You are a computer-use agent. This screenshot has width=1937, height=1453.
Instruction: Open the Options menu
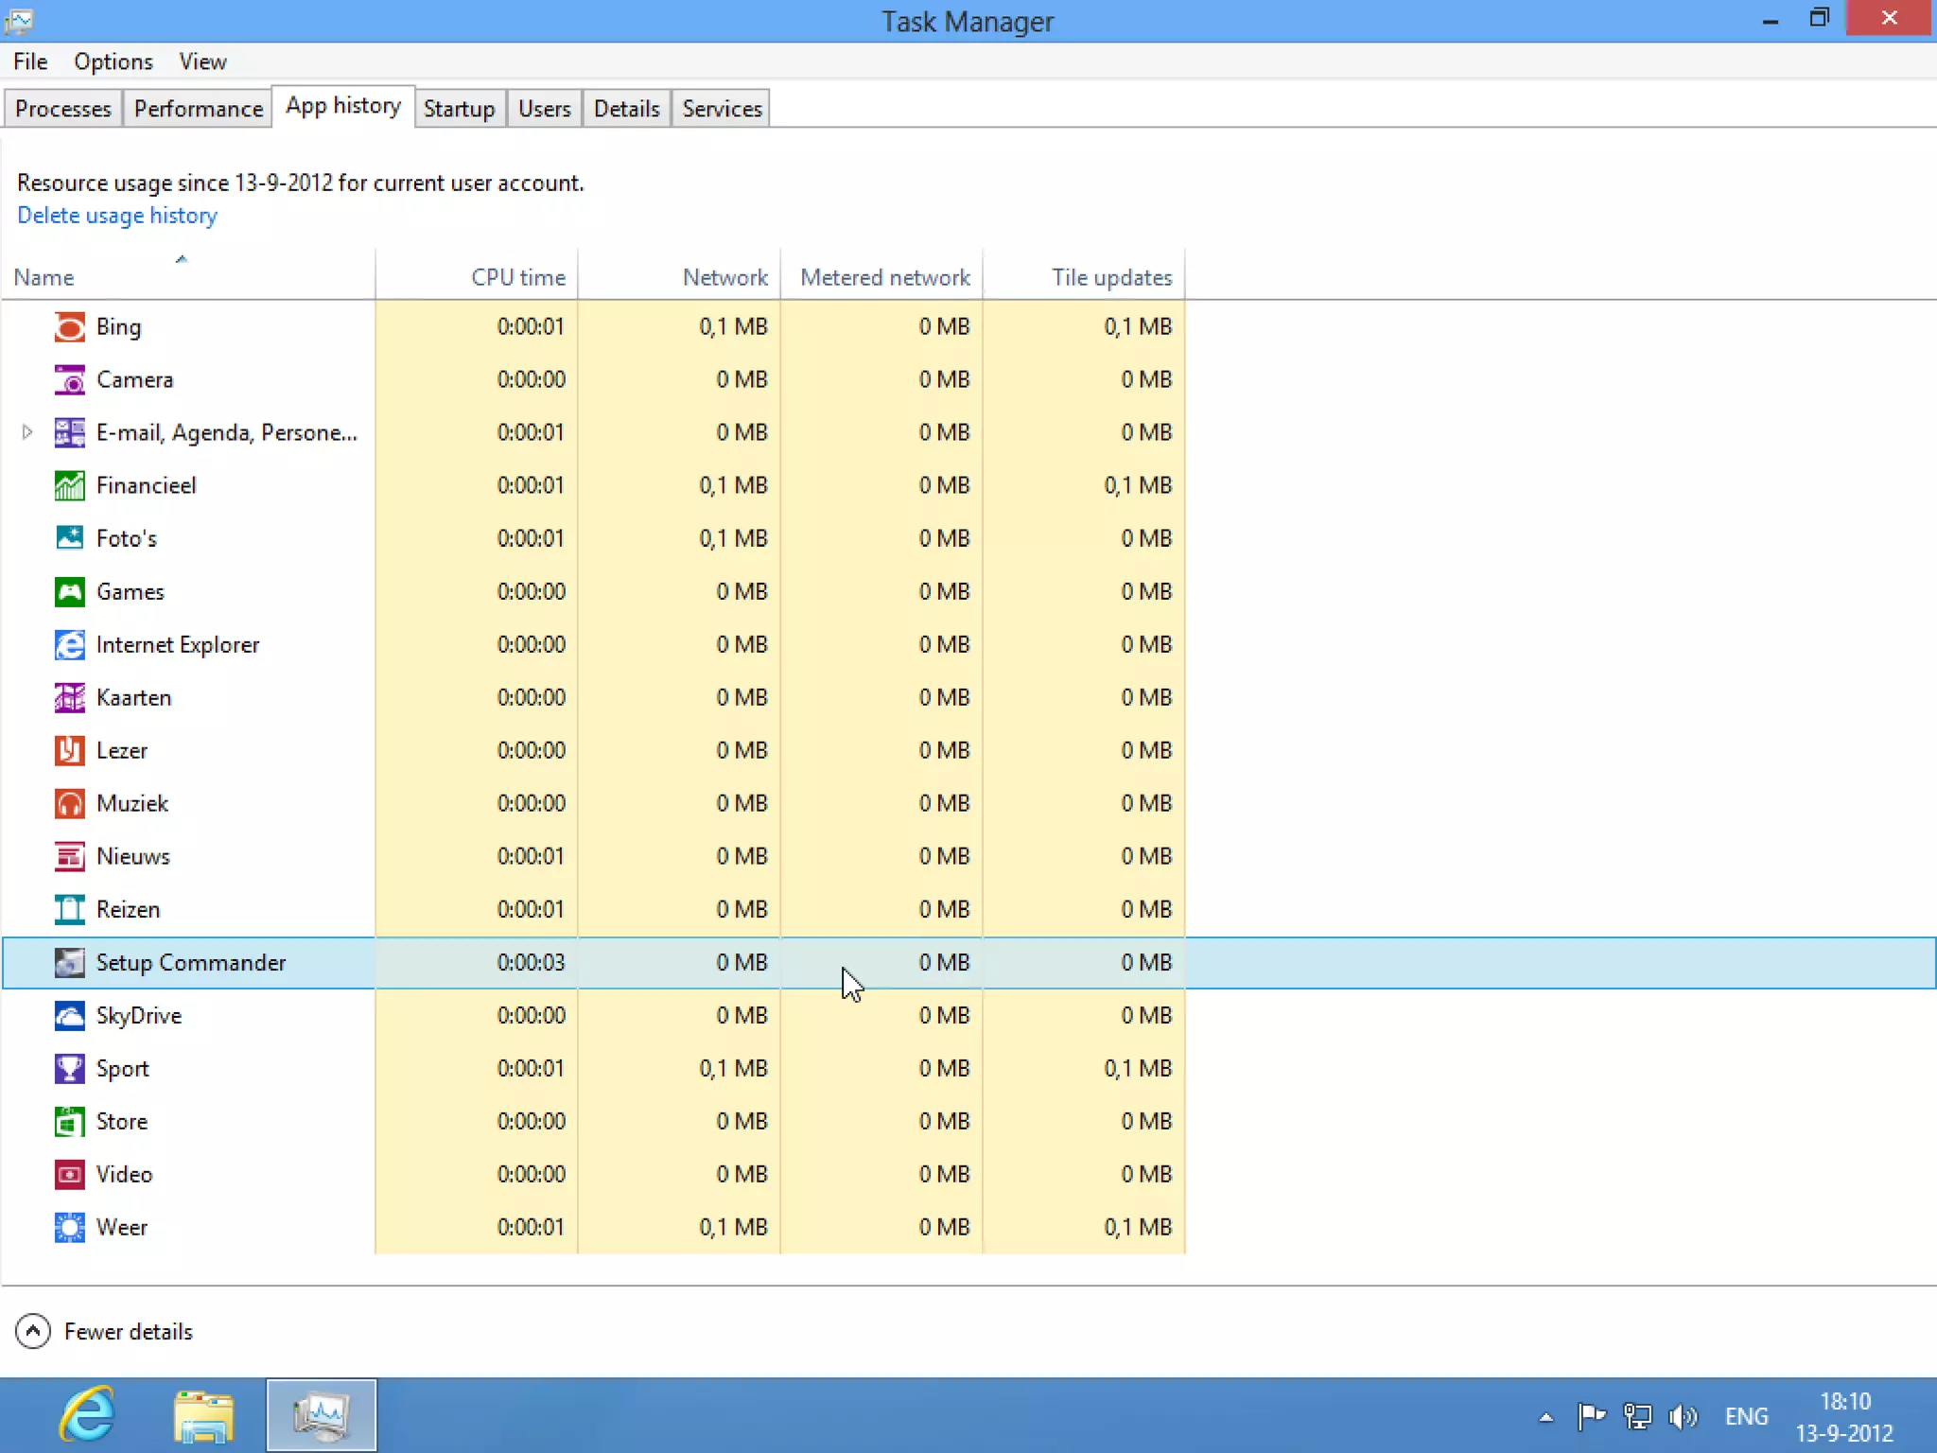point(113,61)
